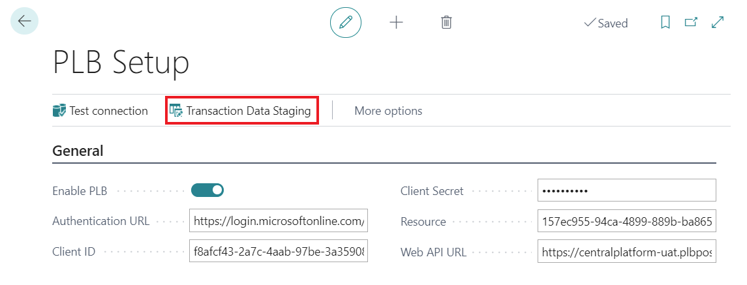Click the pencil edit icon
The width and height of the screenshot is (747, 285).
tap(346, 22)
